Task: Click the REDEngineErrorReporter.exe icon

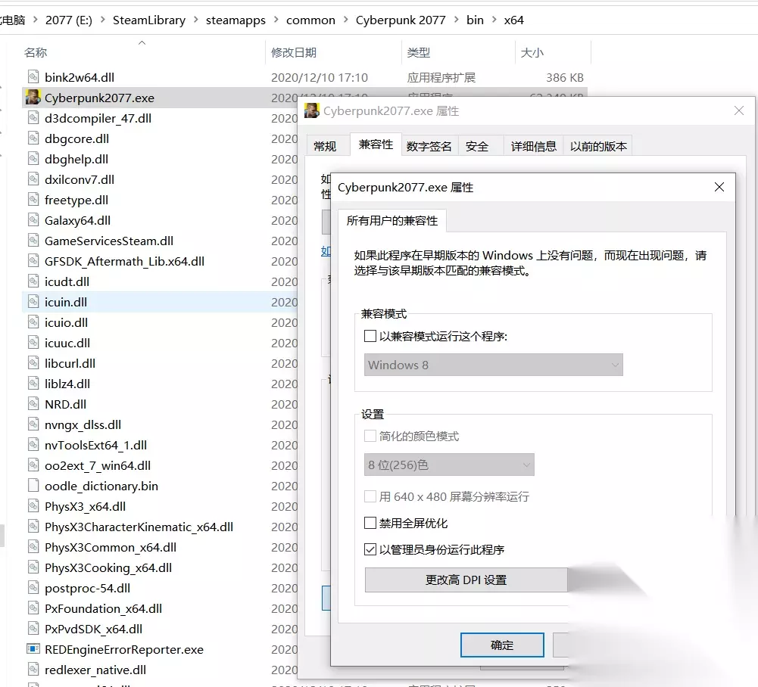Action: [x=33, y=649]
